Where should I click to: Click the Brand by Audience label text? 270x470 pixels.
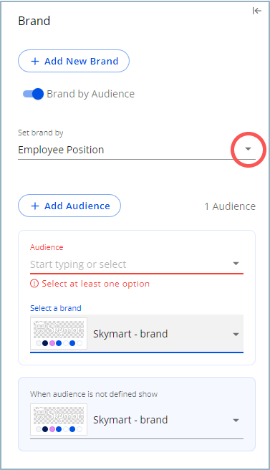coord(90,94)
